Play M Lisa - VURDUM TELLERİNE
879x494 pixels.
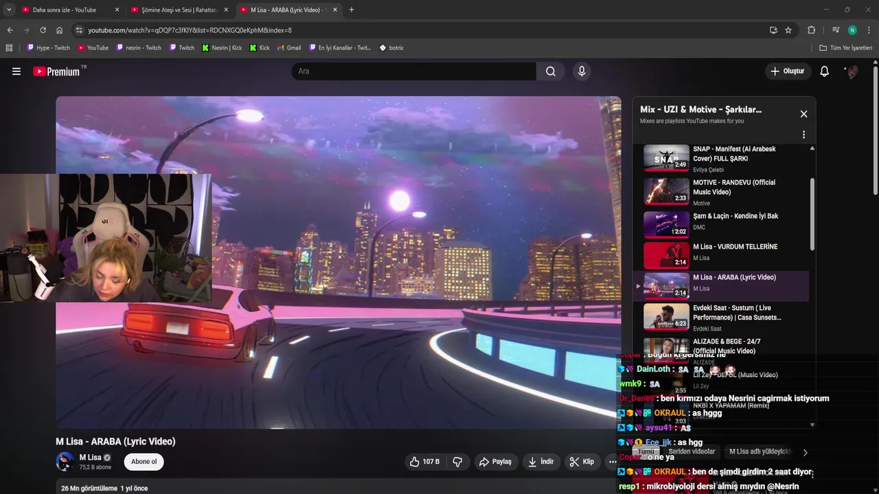coord(727,255)
